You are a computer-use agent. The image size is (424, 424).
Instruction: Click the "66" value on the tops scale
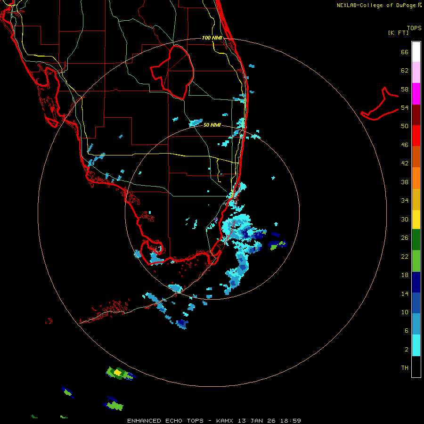click(405, 52)
